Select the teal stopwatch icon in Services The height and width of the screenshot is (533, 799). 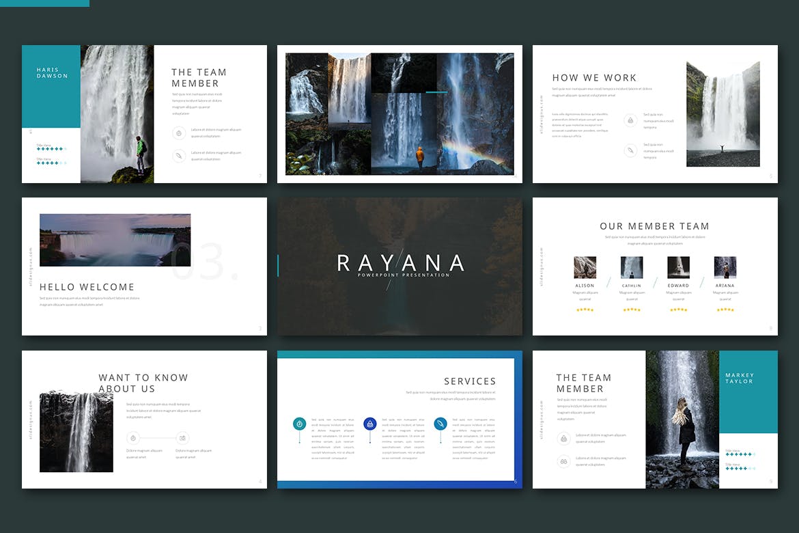pyautogui.click(x=299, y=424)
